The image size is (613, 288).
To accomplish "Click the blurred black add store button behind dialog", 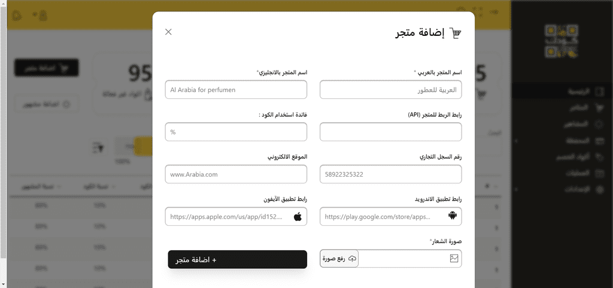I will pyautogui.click(x=47, y=68).
